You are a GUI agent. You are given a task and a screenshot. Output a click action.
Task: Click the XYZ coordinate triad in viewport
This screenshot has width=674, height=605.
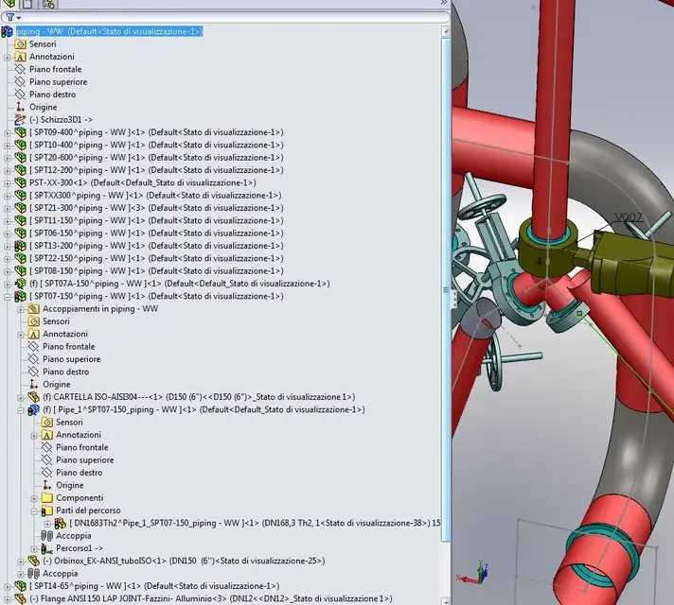point(472,573)
